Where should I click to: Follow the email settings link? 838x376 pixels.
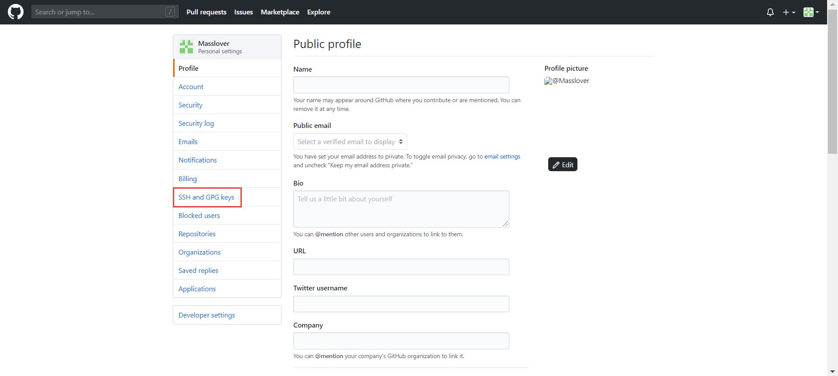point(502,156)
